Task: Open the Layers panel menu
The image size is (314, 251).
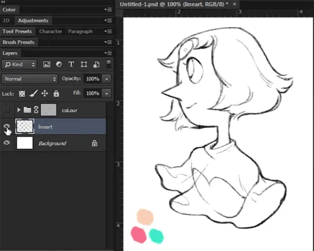Action: 108,53
